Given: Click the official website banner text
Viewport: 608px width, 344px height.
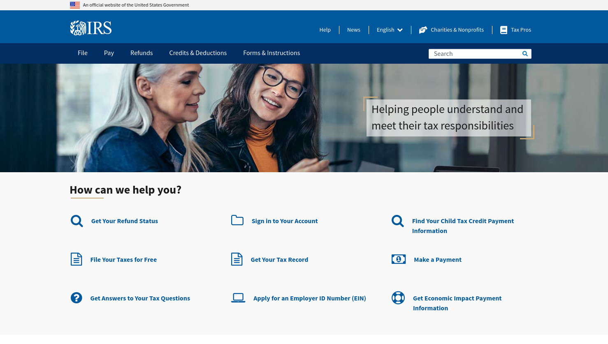Looking at the screenshot, I should coord(136,5).
